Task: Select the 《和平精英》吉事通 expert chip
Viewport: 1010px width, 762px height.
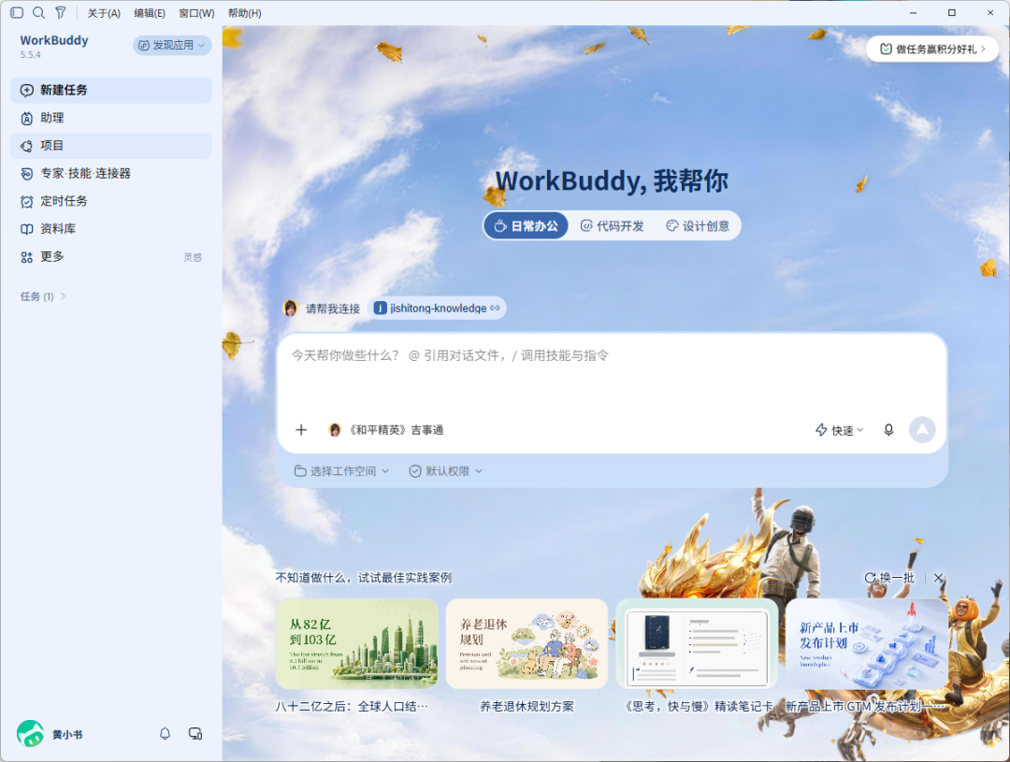Action: coord(386,430)
